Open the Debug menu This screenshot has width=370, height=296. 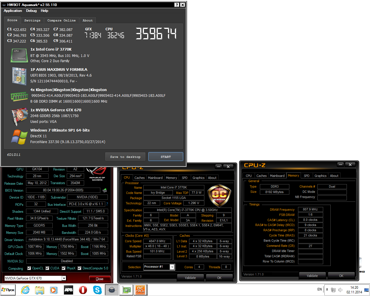click(31, 11)
